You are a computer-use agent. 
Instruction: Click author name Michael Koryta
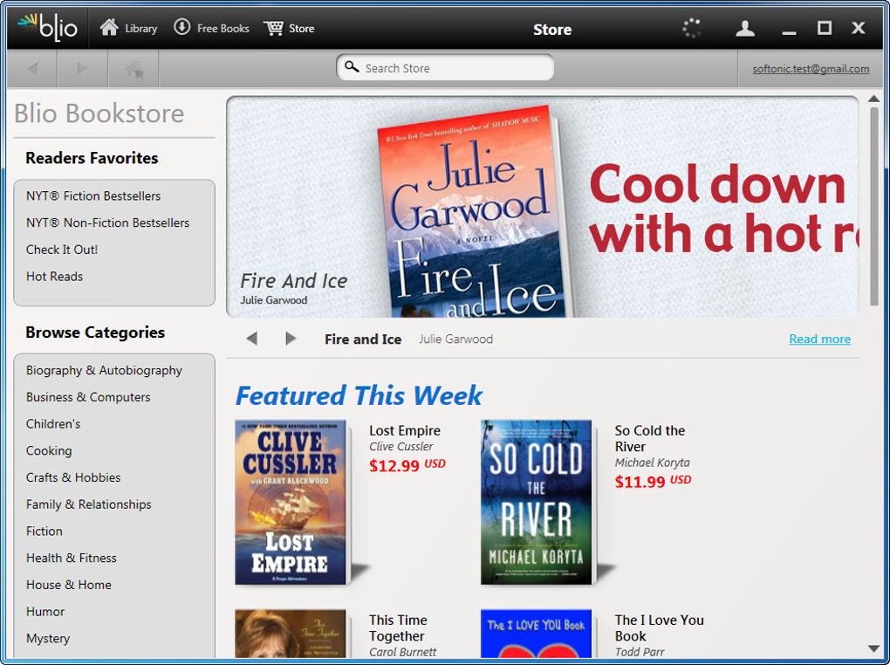tap(652, 463)
